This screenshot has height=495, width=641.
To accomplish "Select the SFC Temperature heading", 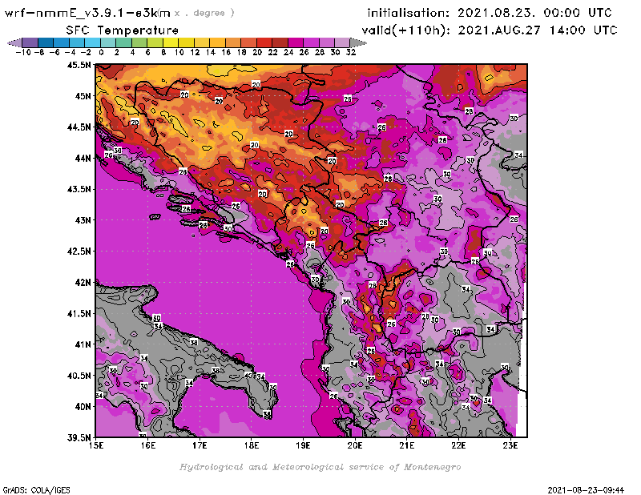I will click(x=123, y=30).
